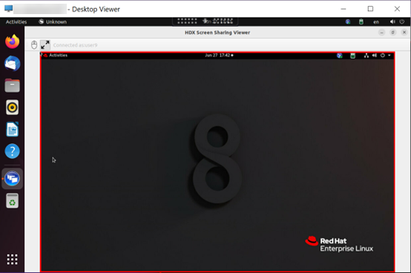Open LibreOffice Writer from the dock
411x273 pixels.
point(13,129)
